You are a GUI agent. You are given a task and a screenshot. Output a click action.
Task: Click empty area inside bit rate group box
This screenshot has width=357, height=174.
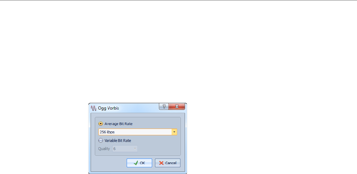tap(159, 147)
